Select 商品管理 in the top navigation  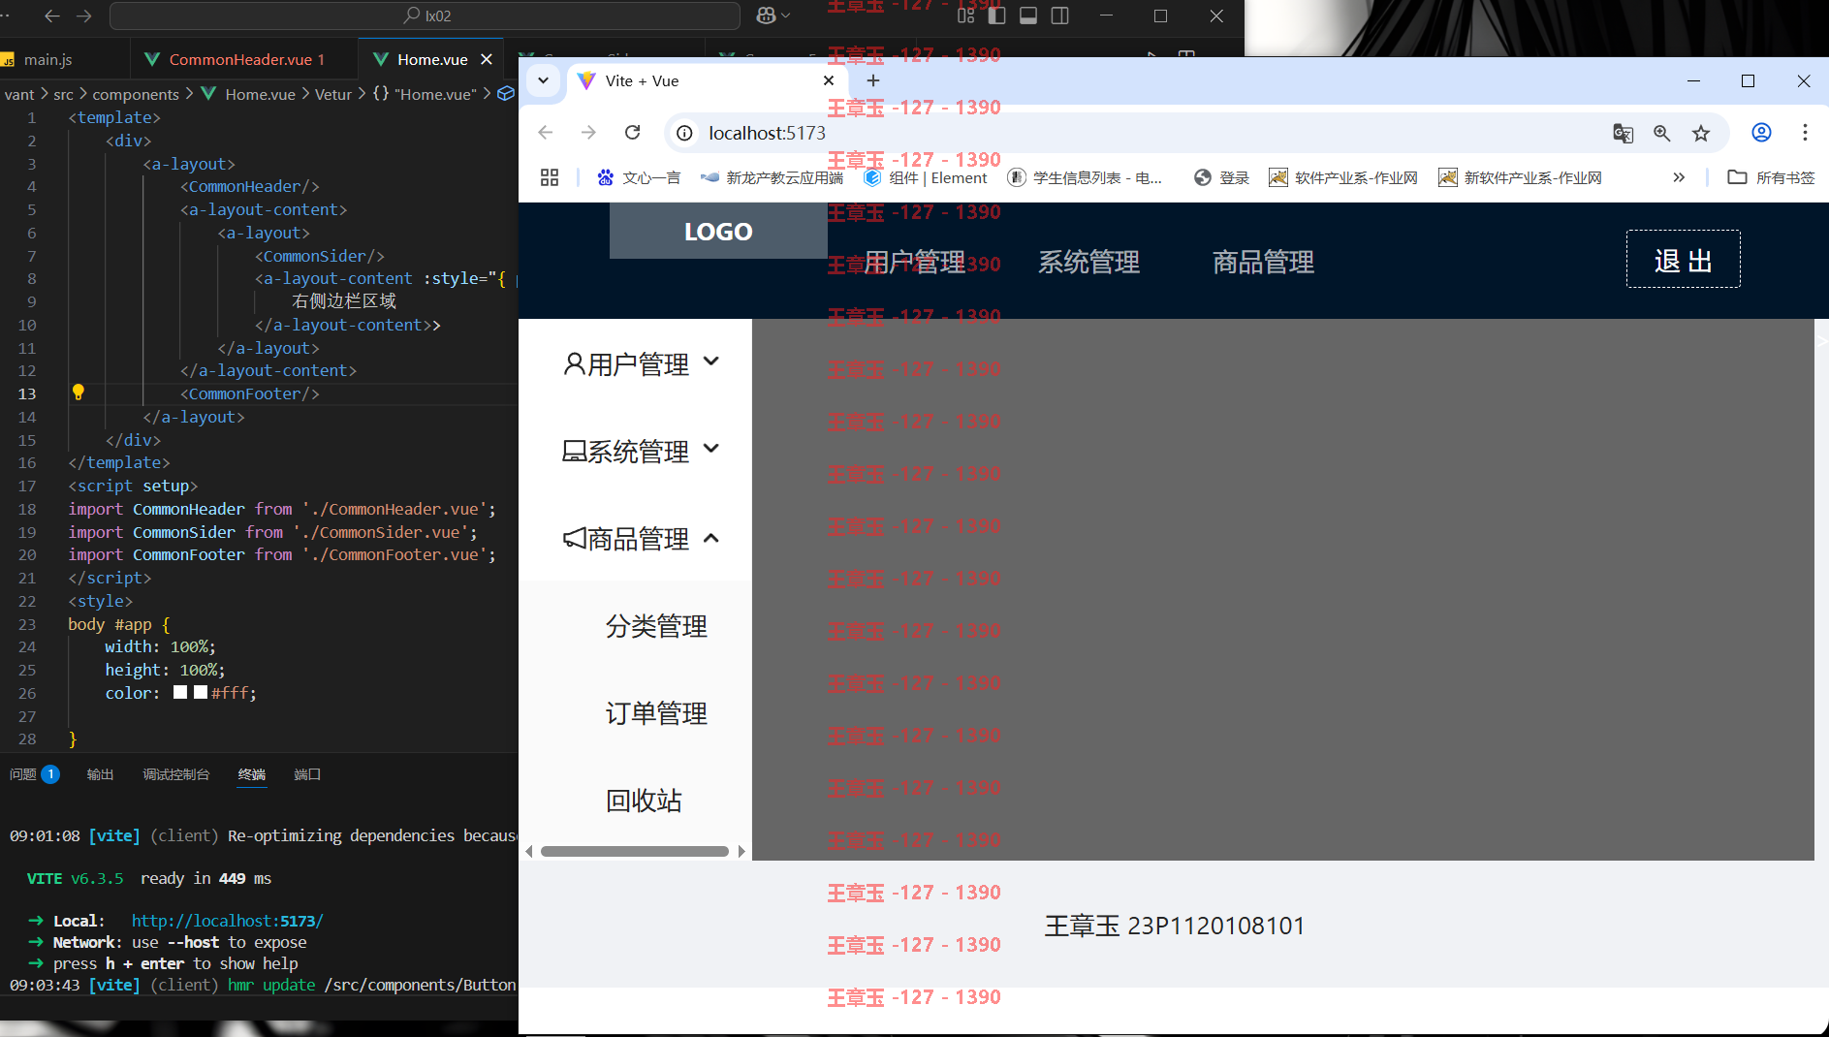click(x=1264, y=262)
